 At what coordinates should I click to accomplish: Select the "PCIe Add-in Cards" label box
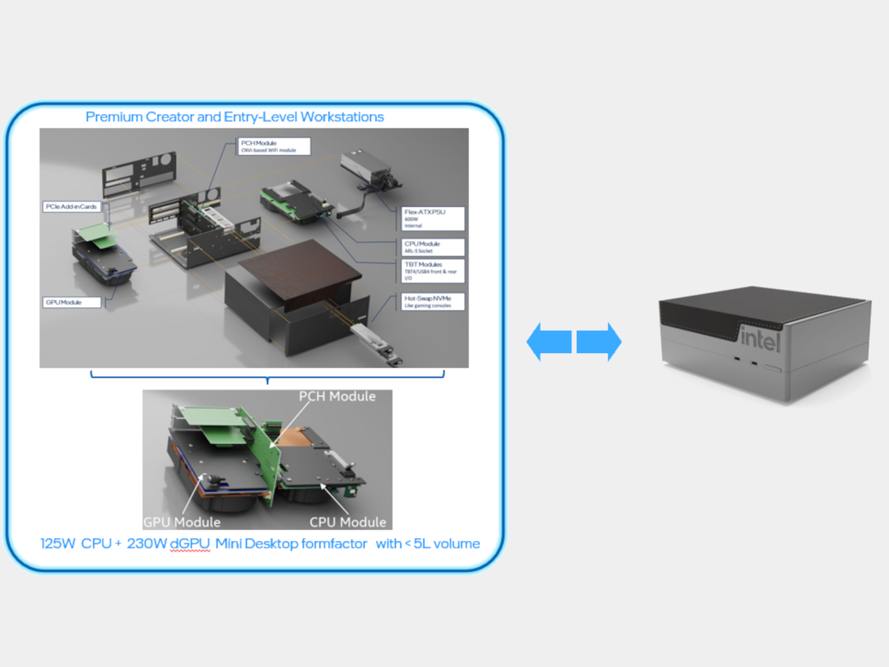click(x=72, y=206)
